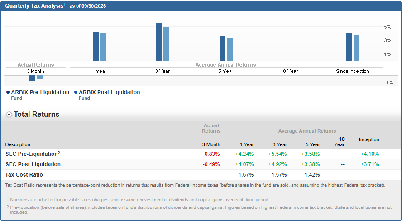Click the Since Inception chart axis label
The width and height of the screenshot is (402, 221).
pos(353,71)
